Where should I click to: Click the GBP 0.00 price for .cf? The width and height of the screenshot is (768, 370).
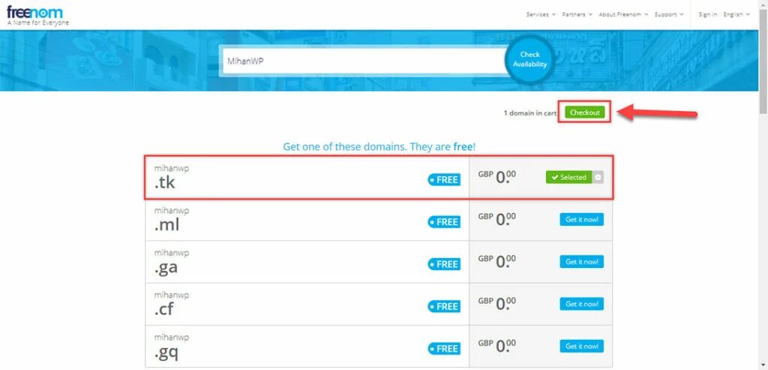[x=497, y=304]
